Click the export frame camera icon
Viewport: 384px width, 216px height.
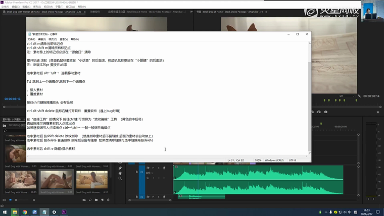tap(326, 112)
